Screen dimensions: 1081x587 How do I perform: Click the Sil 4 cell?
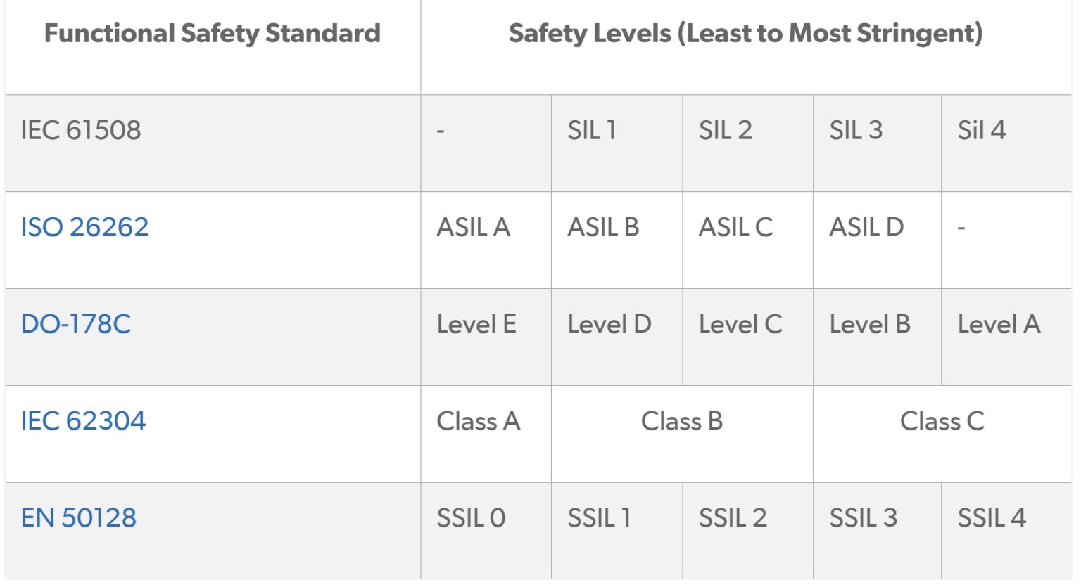click(x=981, y=130)
